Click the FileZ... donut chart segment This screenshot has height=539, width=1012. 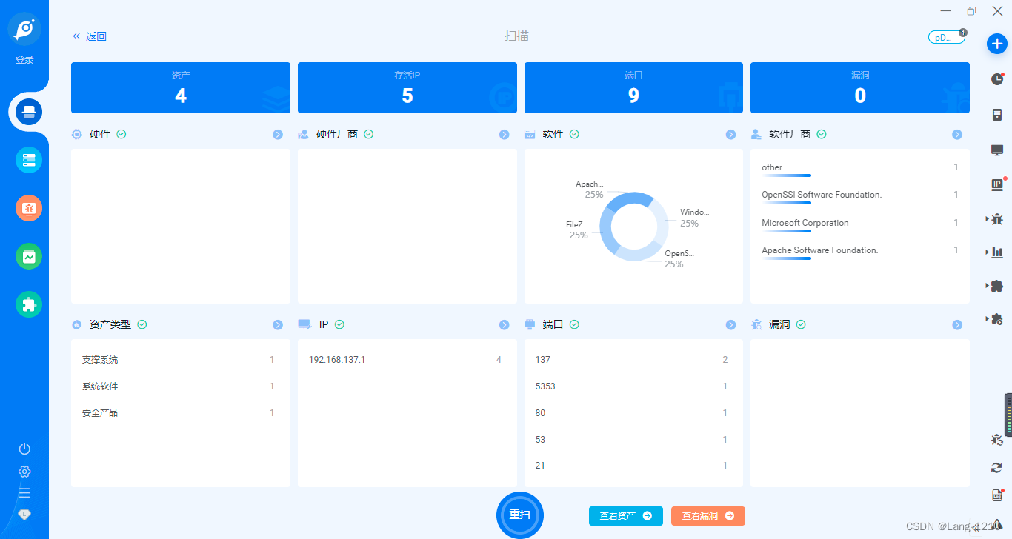[x=607, y=230]
